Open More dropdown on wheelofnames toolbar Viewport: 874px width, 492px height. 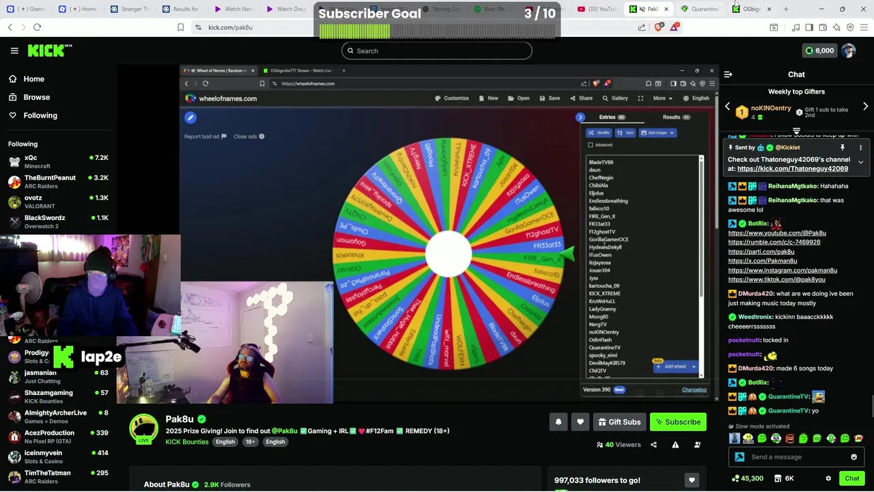pyautogui.click(x=662, y=98)
